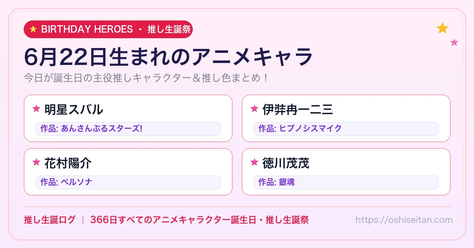Open the 伊弉冉一二三 character name
474x248 pixels.
(x=297, y=109)
